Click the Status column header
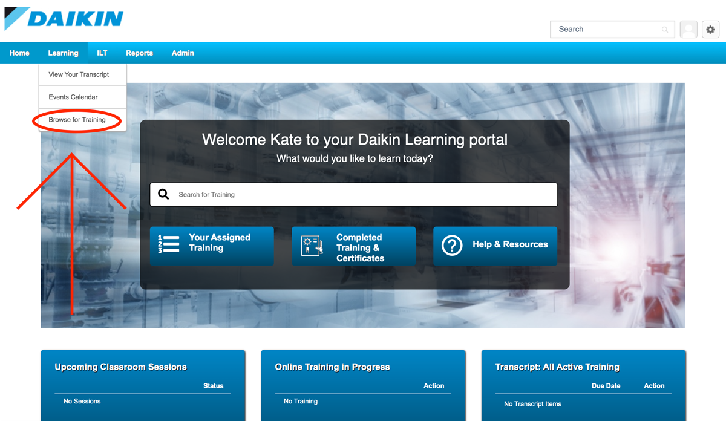This screenshot has width=726, height=421. [x=214, y=386]
